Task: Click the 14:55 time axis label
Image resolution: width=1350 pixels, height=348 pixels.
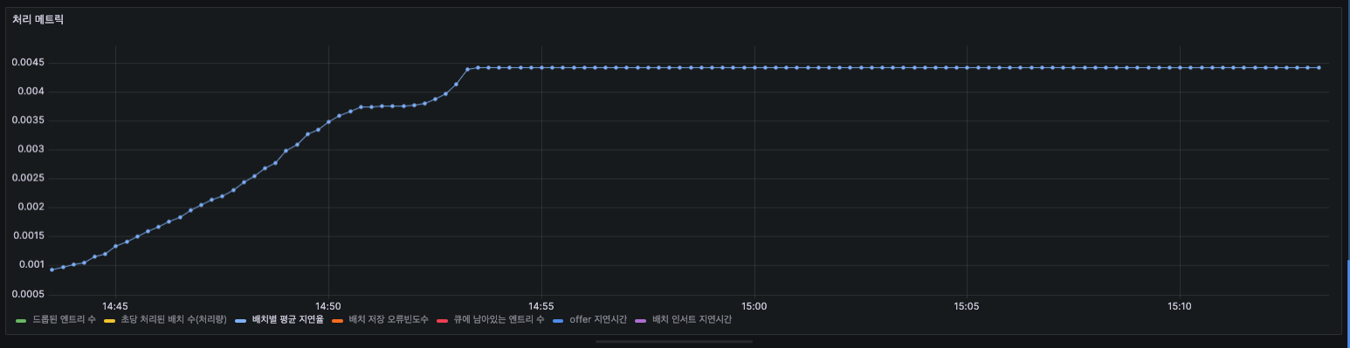Action: [541, 306]
